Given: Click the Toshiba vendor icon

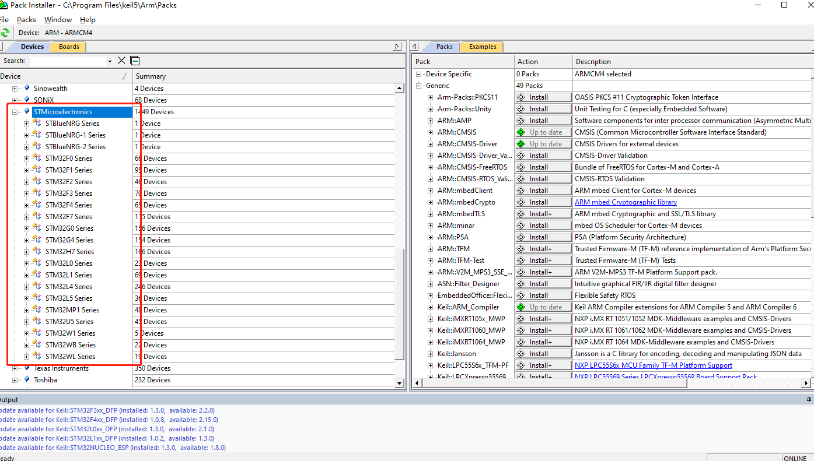Looking at the screenshot, I should 26,379.
